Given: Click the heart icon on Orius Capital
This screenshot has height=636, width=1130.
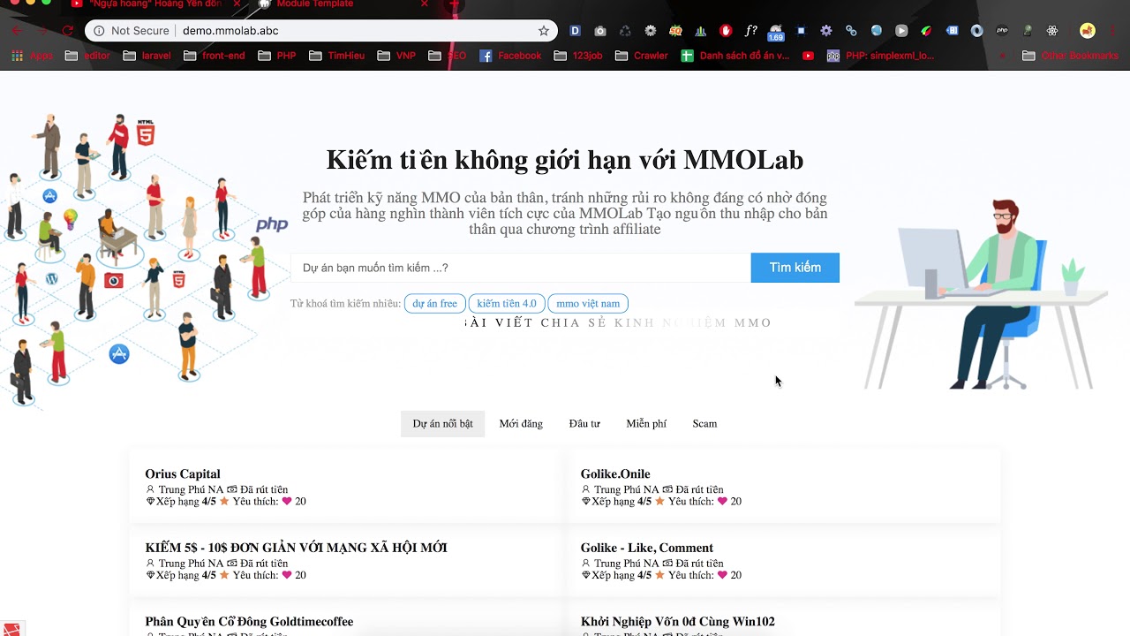Looking at the screenshot, I should [287, 502].
